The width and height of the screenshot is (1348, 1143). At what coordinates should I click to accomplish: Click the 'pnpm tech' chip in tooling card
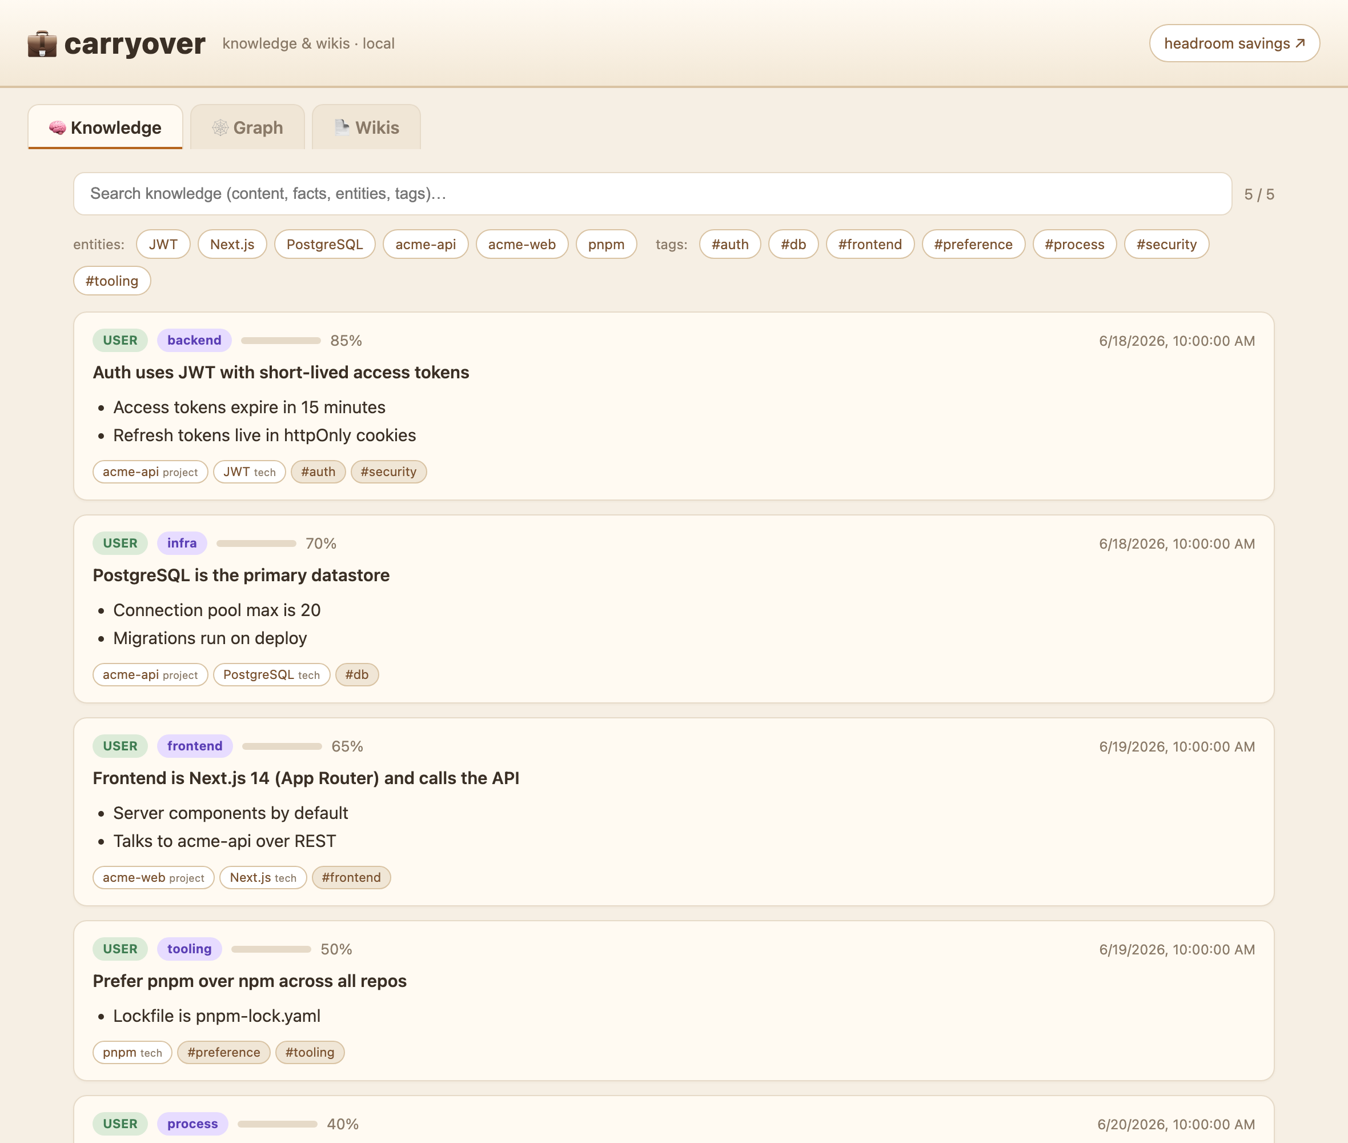[x=133, y=1052]
